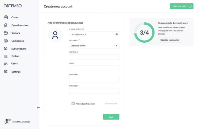Navigate to Companies
The height and width of the screenshot is (129, 199).
tap(18, 41)
